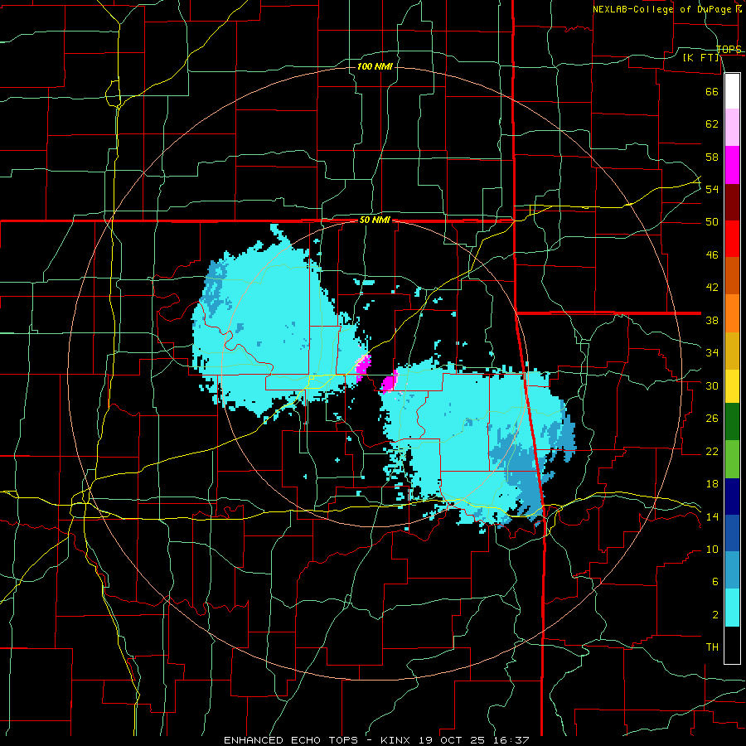Pick the dark green legend swatch
The height and width of the screenshot is (746, 746).
click(x=732, y=422)
